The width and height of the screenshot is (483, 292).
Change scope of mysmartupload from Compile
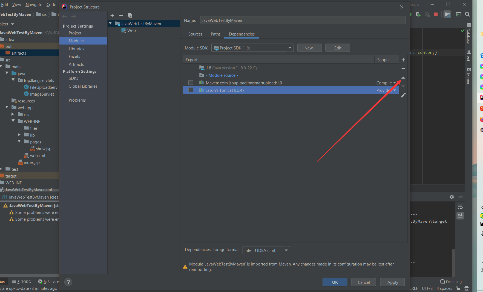[x=386, y=83]
